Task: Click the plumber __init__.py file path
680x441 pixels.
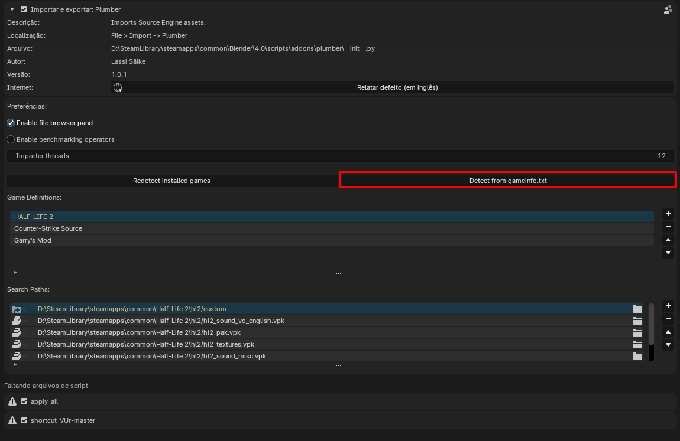Action: (x=243, y=48)
